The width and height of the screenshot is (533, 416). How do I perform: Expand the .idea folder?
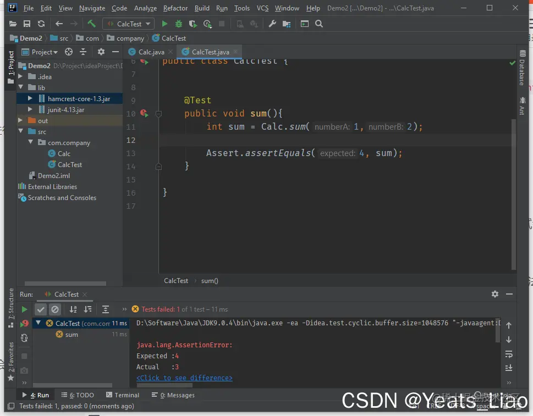pos(20,76)
